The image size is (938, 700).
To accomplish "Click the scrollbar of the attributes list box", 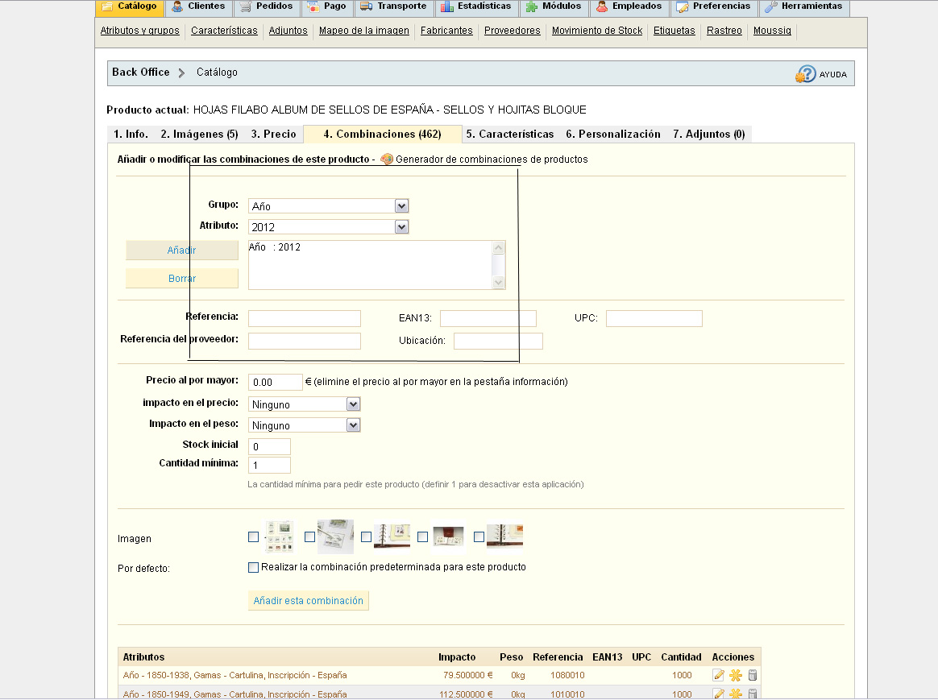I will 499,264.
